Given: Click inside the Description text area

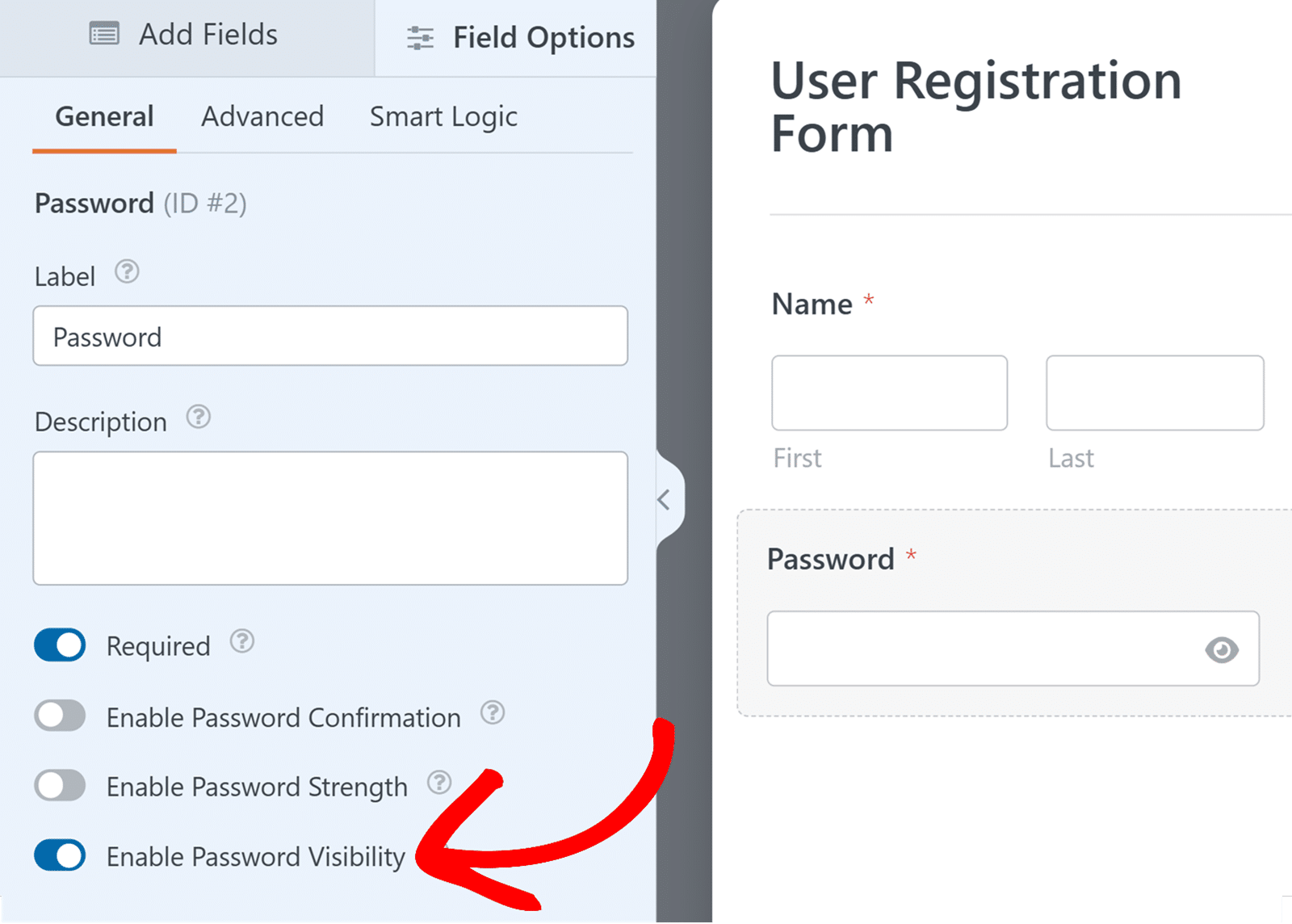Looking at the screenshot, I should [330, 518].
